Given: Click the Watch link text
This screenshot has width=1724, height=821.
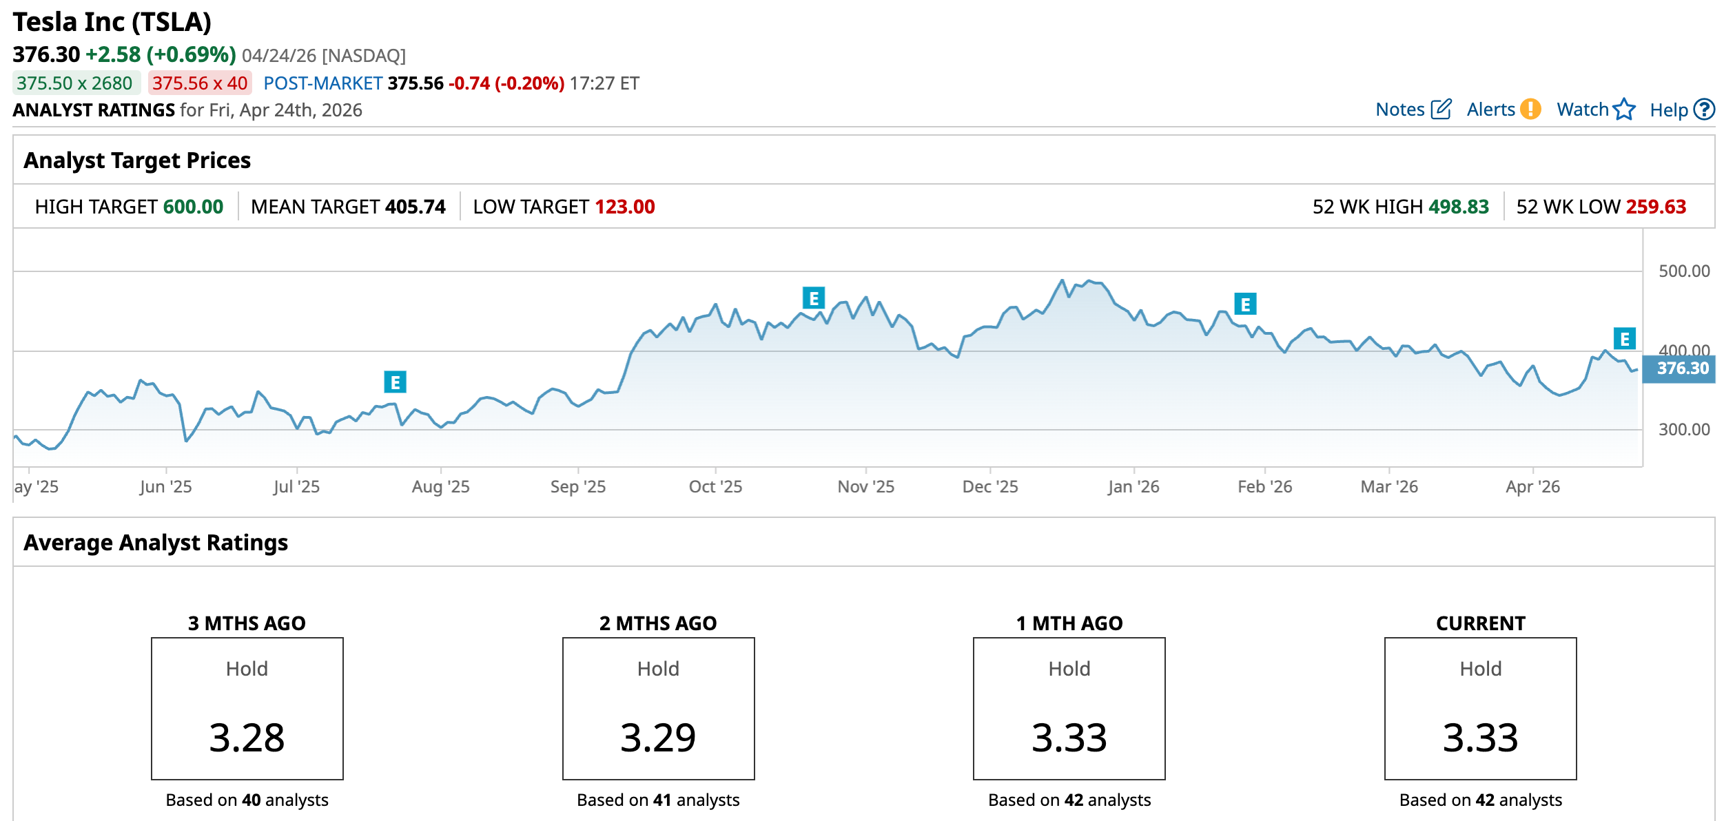Looking at the screenshot, I should pos(1582,110).
